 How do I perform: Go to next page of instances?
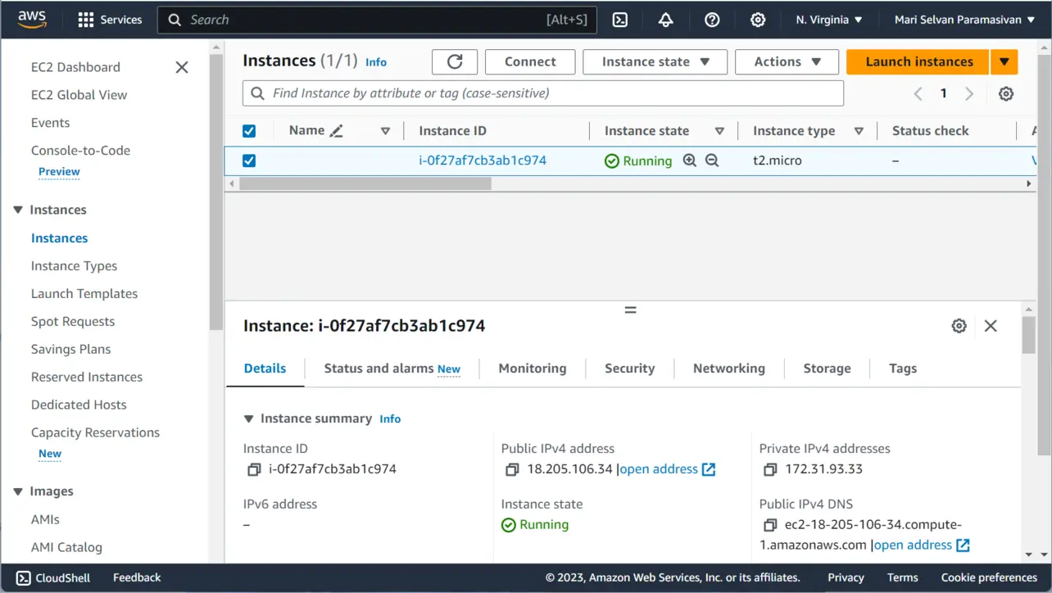point(969,93)
